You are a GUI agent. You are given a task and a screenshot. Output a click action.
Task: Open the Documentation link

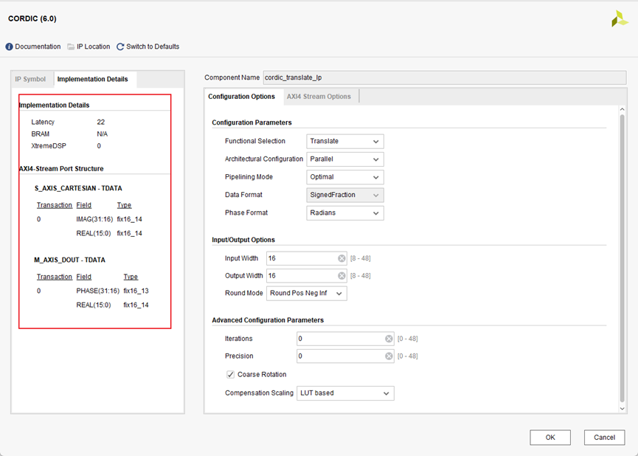(x=38, y=46)
